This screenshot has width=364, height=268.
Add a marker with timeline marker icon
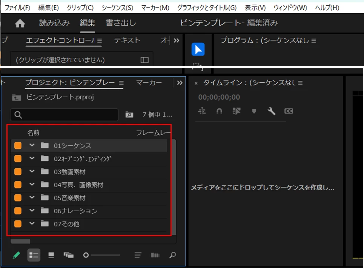[x=254, y=111]
